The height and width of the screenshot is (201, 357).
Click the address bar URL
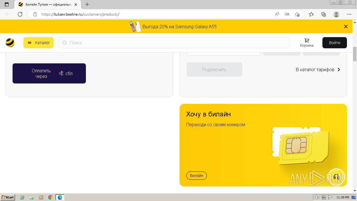(80, 14)
